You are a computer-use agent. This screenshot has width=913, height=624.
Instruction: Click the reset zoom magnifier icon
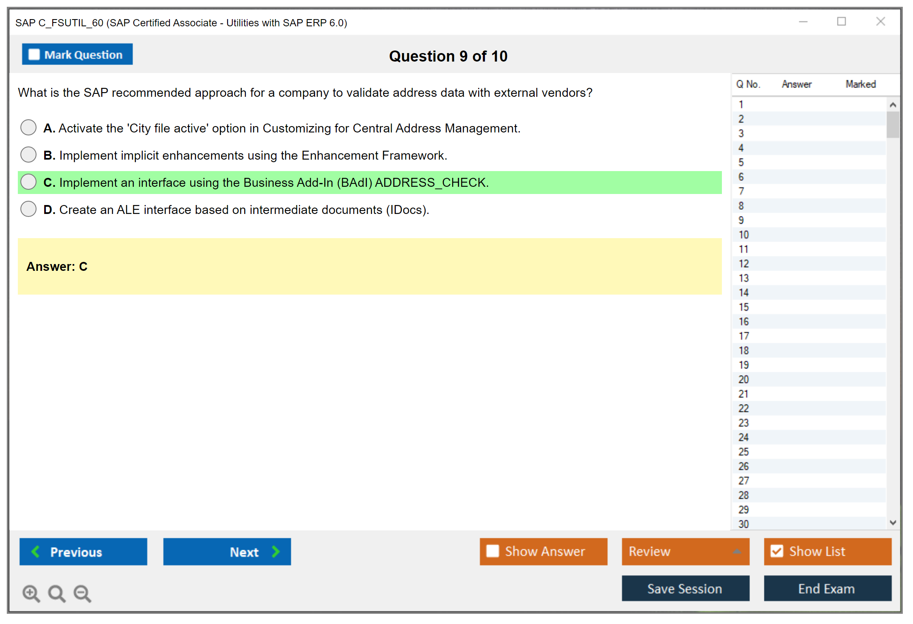(56, 593)
